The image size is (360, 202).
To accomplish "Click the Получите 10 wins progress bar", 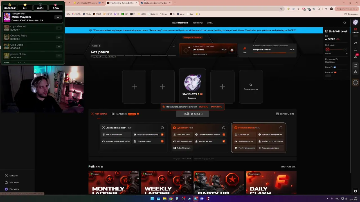I will pyautogui.click(x=274, y=53).
